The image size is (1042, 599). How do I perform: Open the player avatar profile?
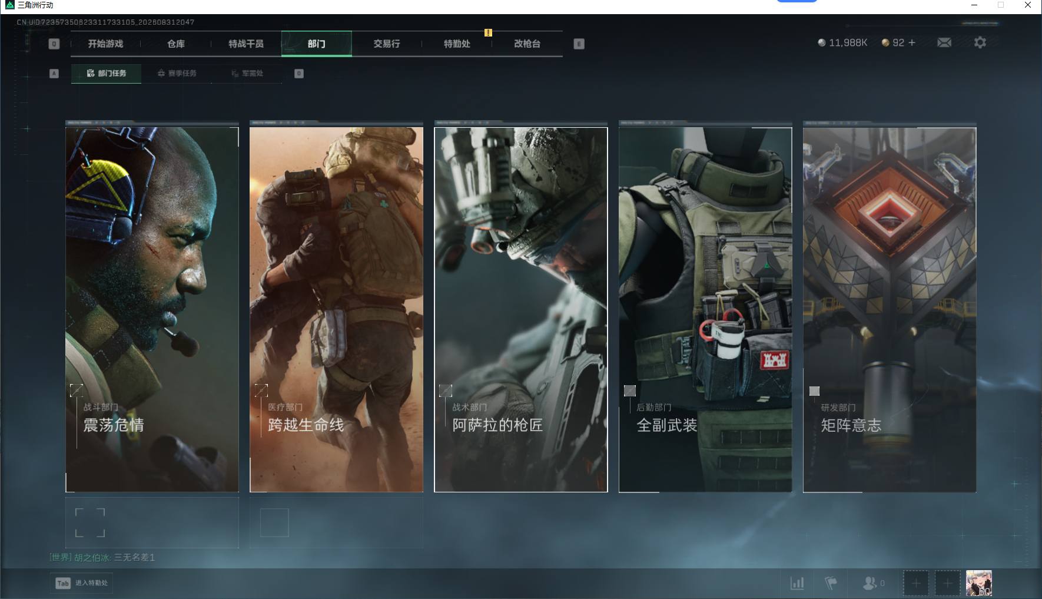(x=979, y=583)
